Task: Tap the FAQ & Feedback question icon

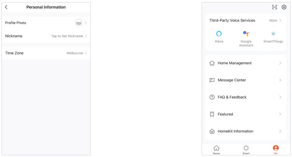Action: [212, 97]
